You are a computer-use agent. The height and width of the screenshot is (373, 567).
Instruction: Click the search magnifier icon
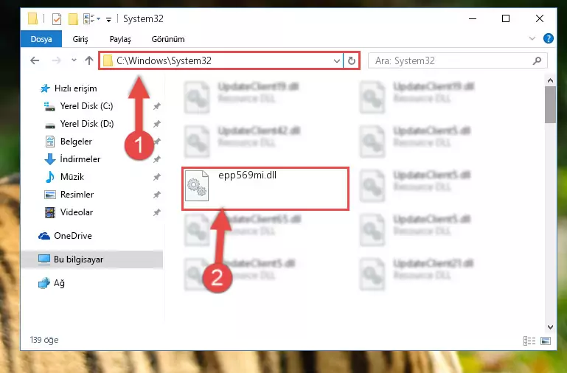pos(537,60)
